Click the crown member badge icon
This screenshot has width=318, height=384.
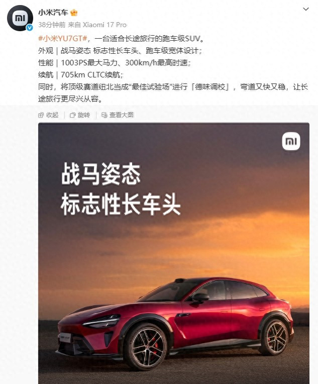(x=74, y=13)
